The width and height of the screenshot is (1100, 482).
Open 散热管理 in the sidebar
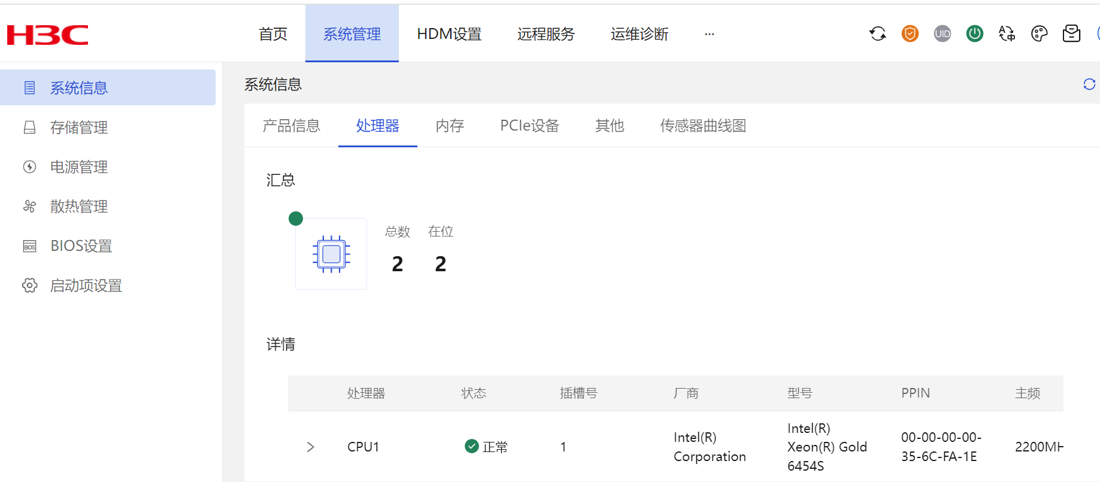click(x=79, y=207)
